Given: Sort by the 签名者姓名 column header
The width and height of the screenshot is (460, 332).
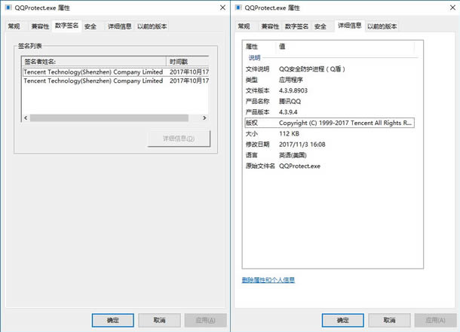Looking at the screenshot, I should 94,62.
